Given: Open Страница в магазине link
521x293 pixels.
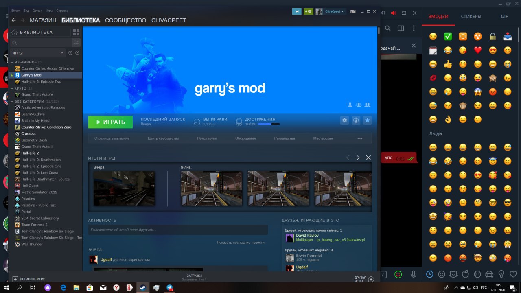Looking at the screenshot, I should coord(112,138).
